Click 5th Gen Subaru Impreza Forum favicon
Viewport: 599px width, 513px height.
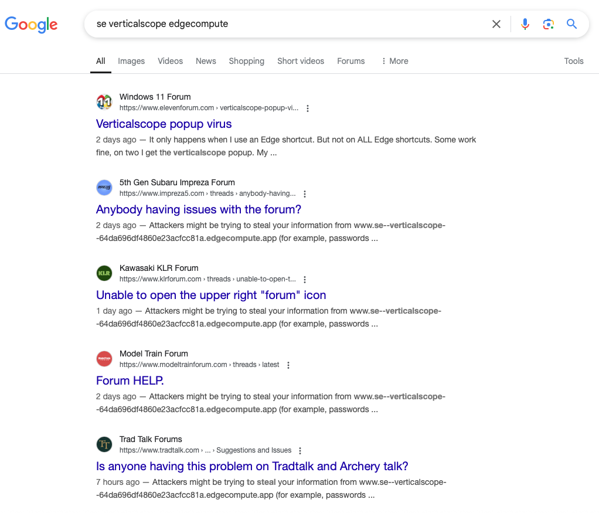(104, 188)
